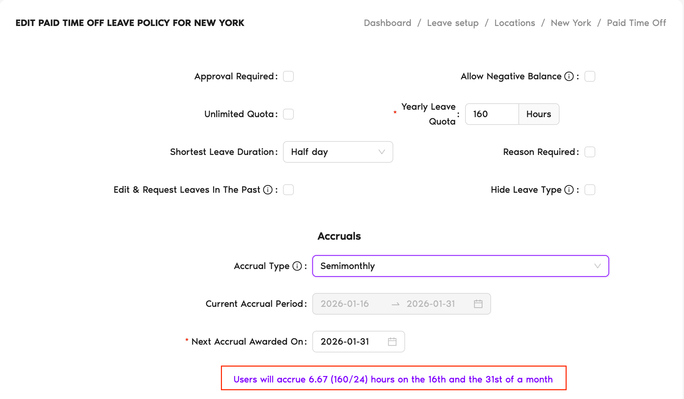Go to Dashboard breadcrumb link
Viewport: 684px width, 399px height.
(x=388, y=23)
